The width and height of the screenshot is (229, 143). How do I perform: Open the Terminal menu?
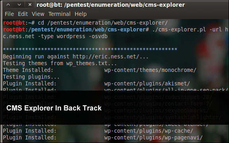[x=60, y=14]
